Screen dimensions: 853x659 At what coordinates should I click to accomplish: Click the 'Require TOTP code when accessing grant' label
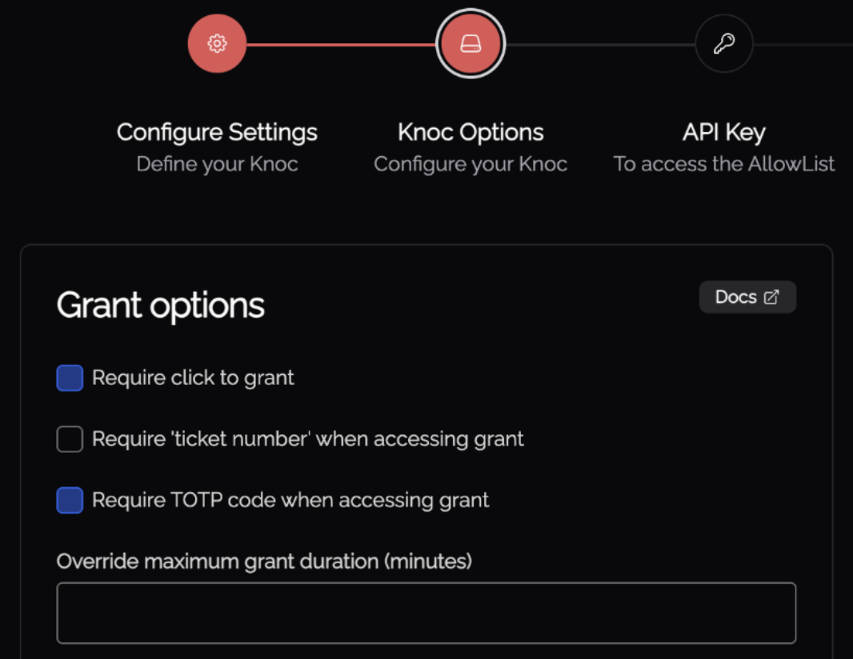click(290, 501)
